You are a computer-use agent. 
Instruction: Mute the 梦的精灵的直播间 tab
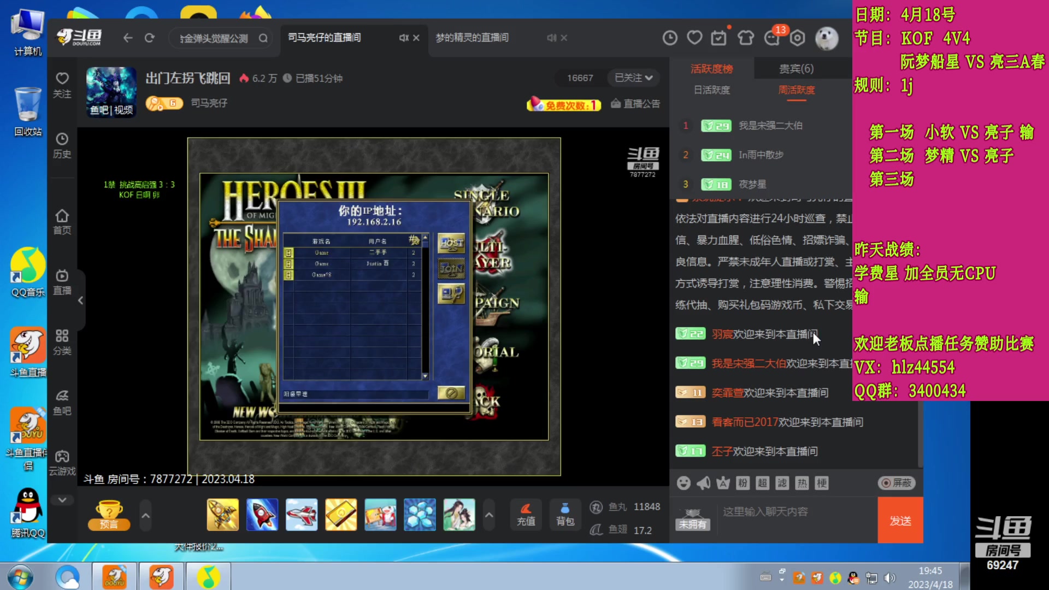(x=552, y=38)
